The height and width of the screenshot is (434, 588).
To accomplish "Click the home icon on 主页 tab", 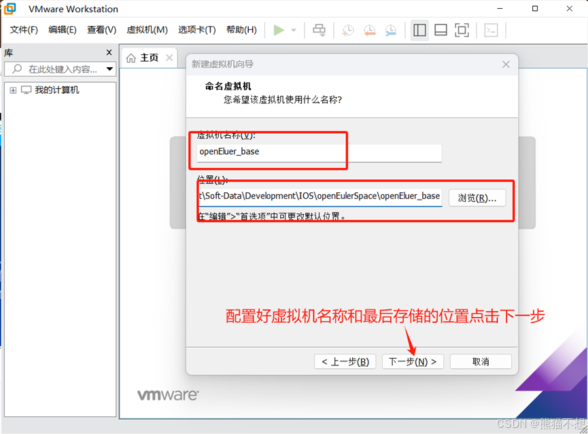I will 131,58.
